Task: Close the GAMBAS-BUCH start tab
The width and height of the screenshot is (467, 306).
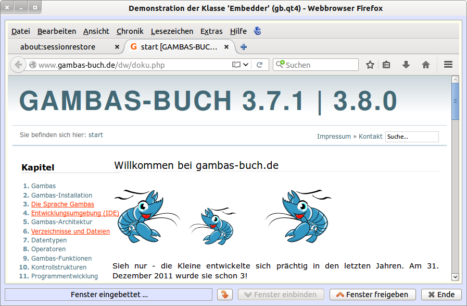Action: (x=226, y=47)
